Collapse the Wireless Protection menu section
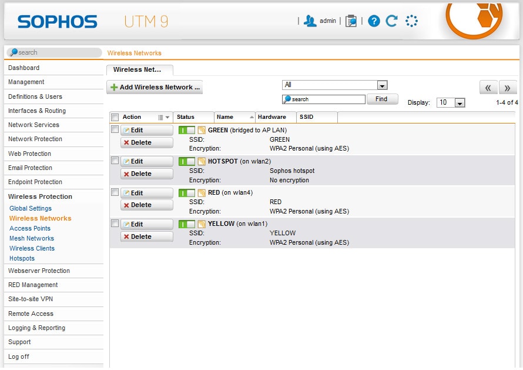This screenshot has height=370, width=523. point(40,196)
